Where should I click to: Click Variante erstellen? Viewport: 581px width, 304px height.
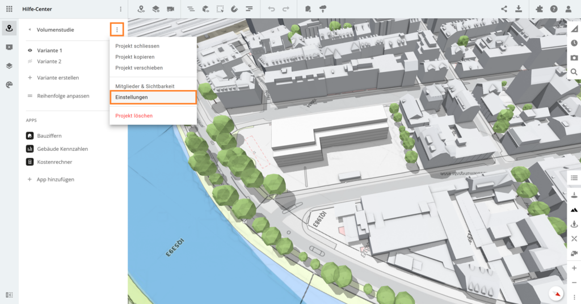click(x=58, y=78)
